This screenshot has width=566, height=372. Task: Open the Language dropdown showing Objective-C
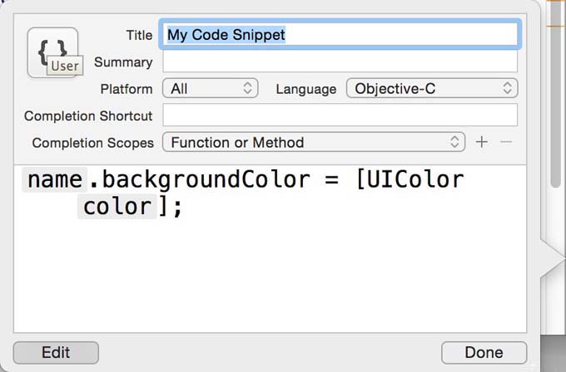click(x=432, y=88)
